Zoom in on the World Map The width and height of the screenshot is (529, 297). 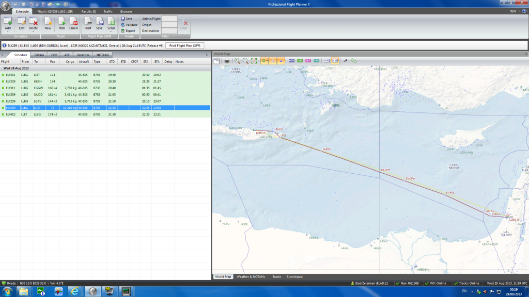coord(237,60)
